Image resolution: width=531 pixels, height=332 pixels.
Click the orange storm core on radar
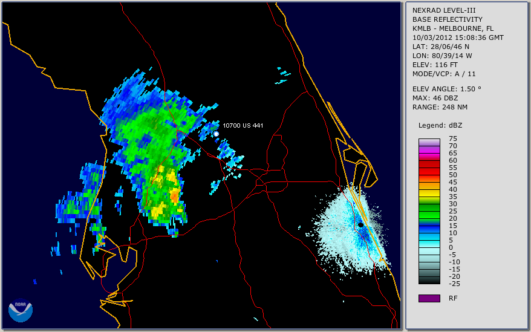click(174, 195)
